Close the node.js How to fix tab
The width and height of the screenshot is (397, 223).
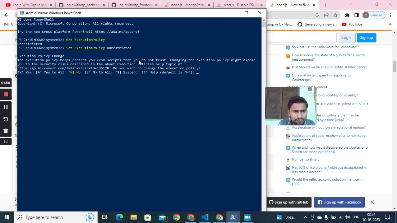(x=314, y=5)
